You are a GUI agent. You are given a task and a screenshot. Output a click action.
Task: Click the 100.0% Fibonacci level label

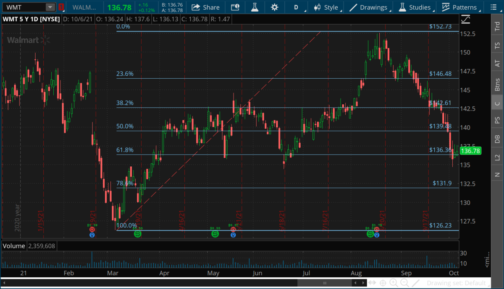click(x=126, y=225)
